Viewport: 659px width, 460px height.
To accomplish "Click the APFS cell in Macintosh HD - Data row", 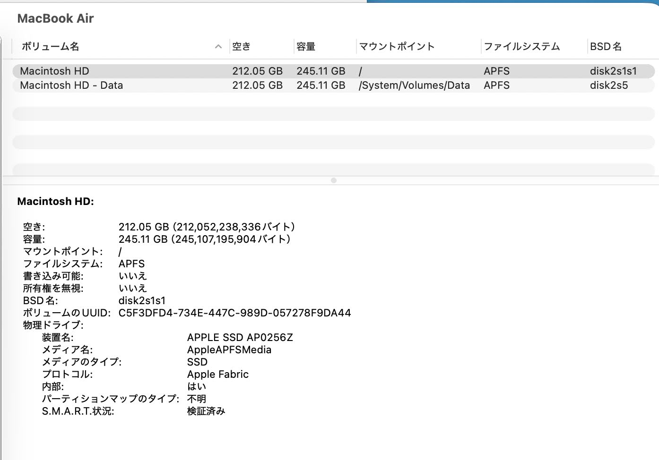I will pyautogui.click(x=496, y=85).
